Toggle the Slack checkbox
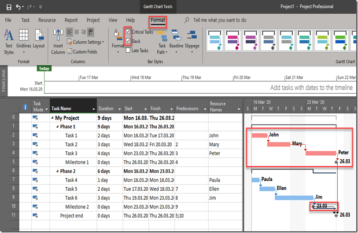 point(128,41)
